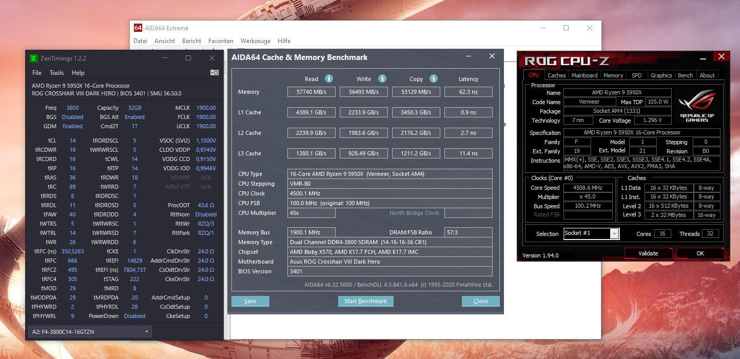This screenshot has width=740, height=359.
Task: Maximize the ZenTimings window
Action: tap(188, 58)
